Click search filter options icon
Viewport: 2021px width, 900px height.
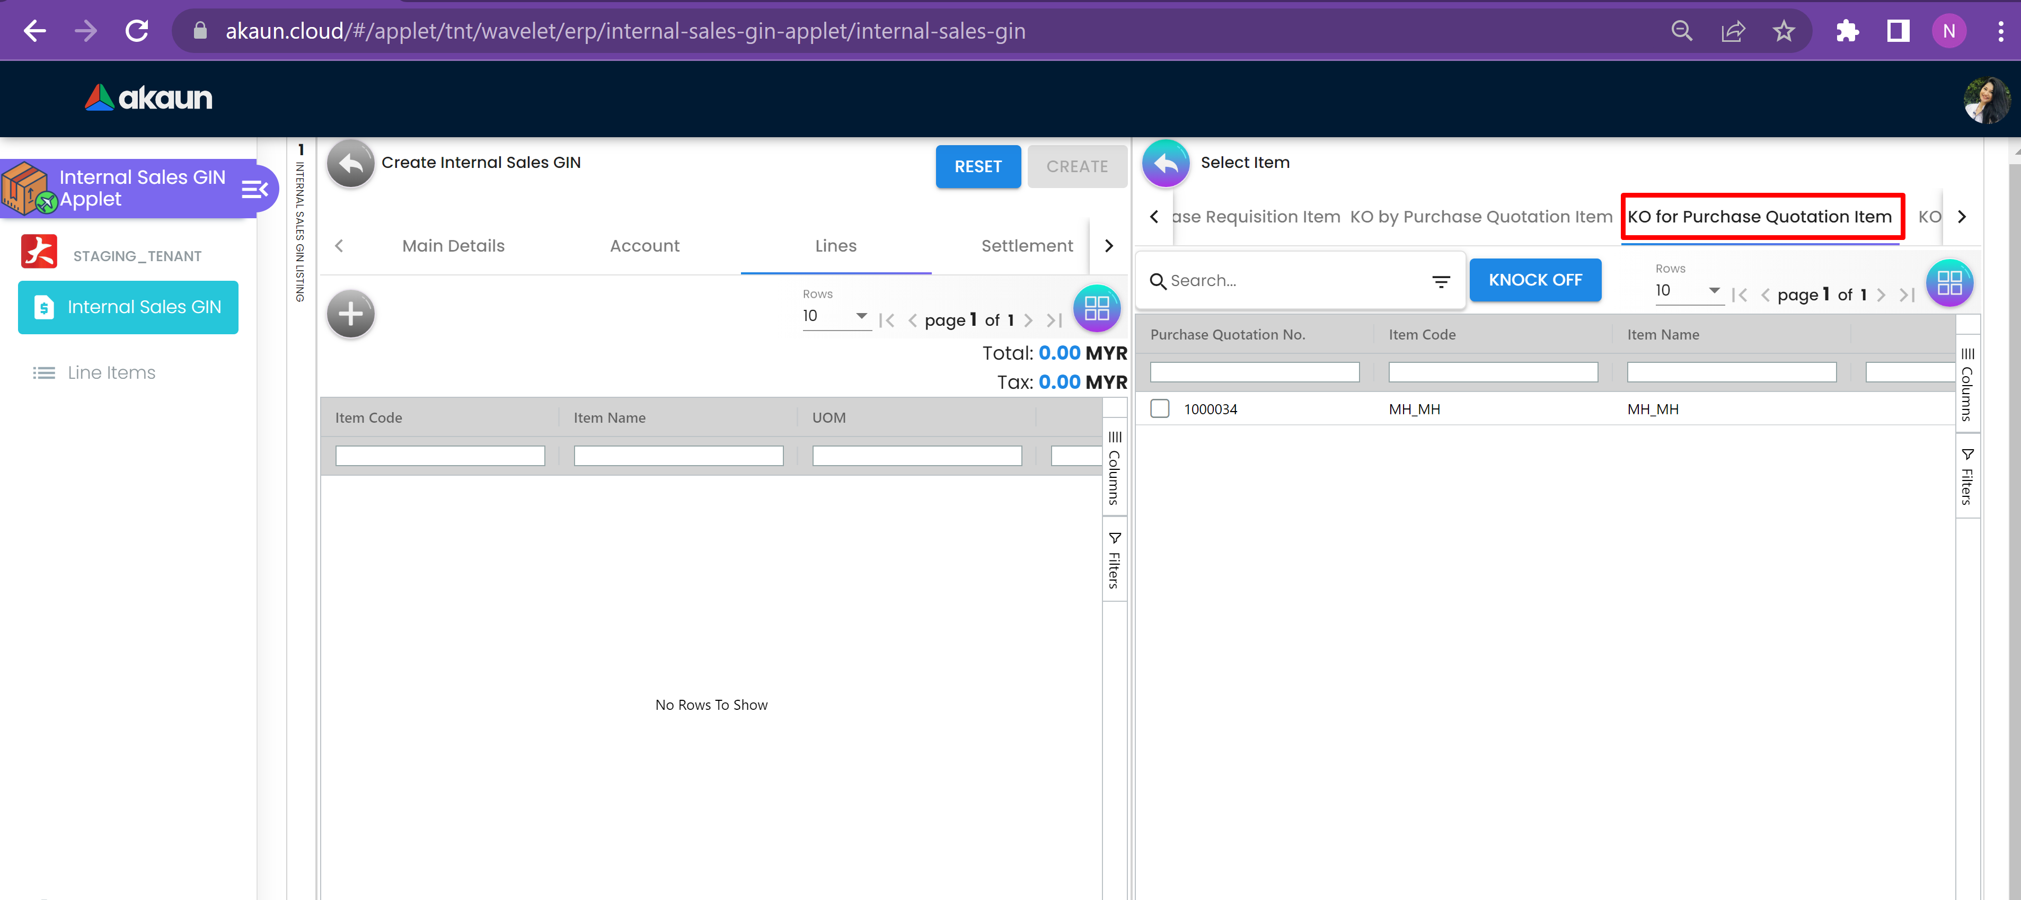point(1441,281)
